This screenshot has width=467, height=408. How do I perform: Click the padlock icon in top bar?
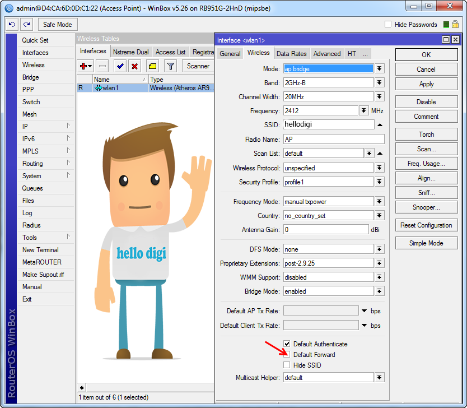(455, 25)
